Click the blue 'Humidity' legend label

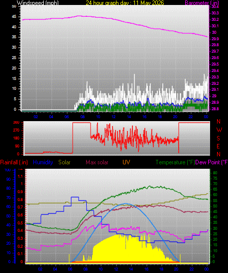coord(43,162)
